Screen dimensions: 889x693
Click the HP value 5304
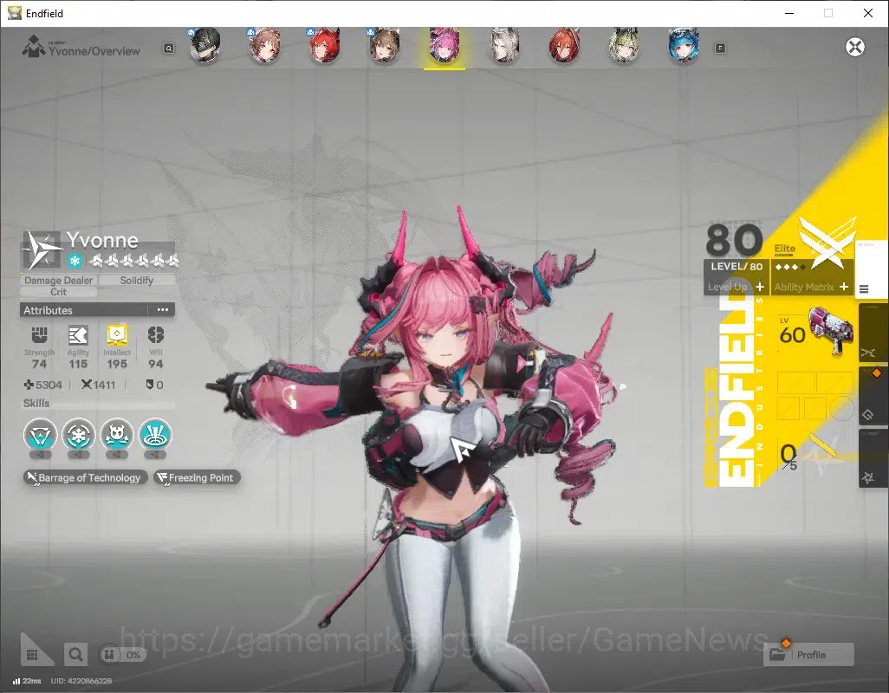pyautogui.click(x=49, y=385)
